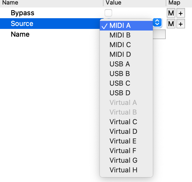
Task: Choose USB A from the list
Action: tap(120, 64)
